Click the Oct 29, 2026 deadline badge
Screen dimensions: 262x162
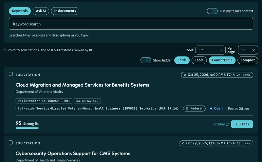tap(216, 143)
